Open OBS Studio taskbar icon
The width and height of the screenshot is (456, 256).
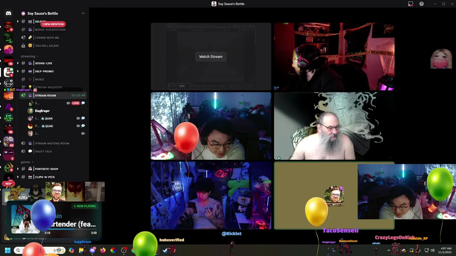124,250
